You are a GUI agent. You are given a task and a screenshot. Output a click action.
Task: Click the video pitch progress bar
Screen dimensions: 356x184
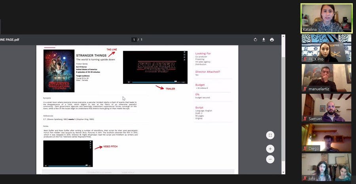tap(68, 166)
